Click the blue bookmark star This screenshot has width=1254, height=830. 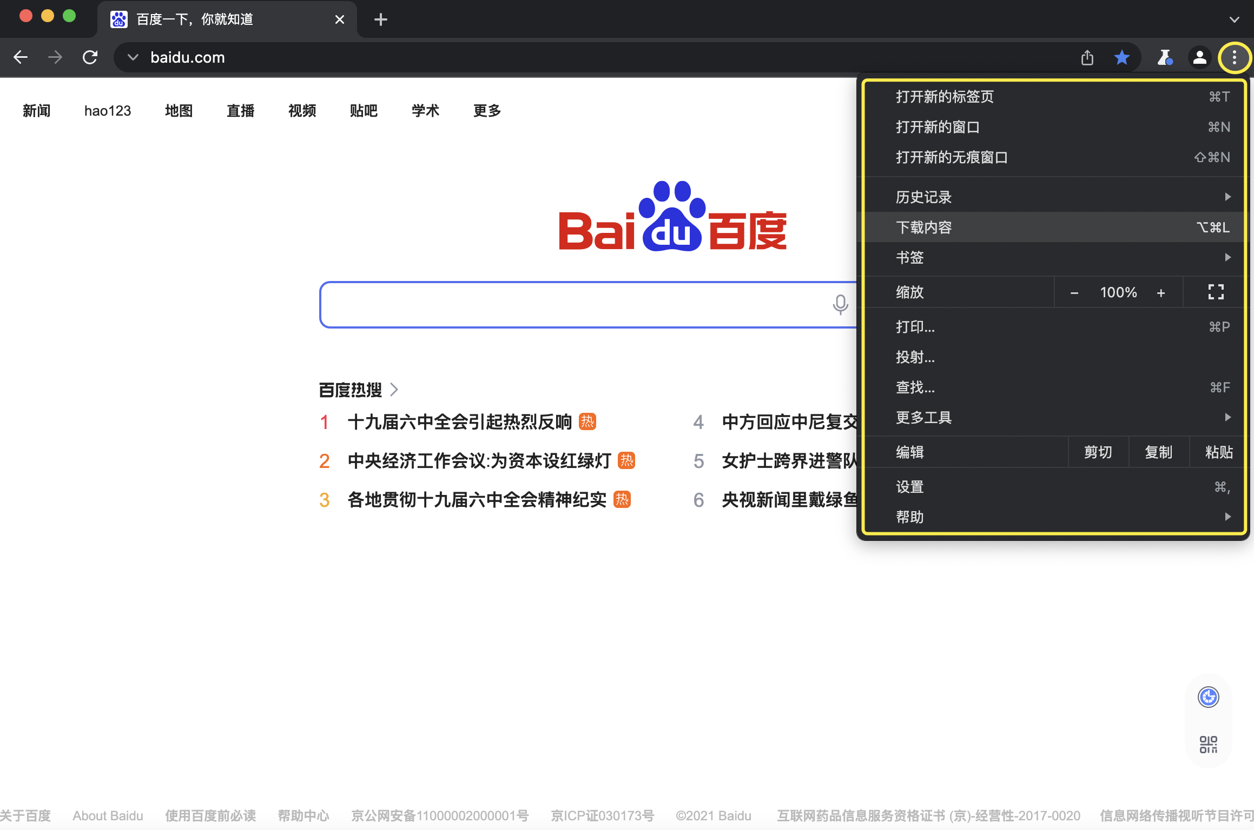[1122, 57]
